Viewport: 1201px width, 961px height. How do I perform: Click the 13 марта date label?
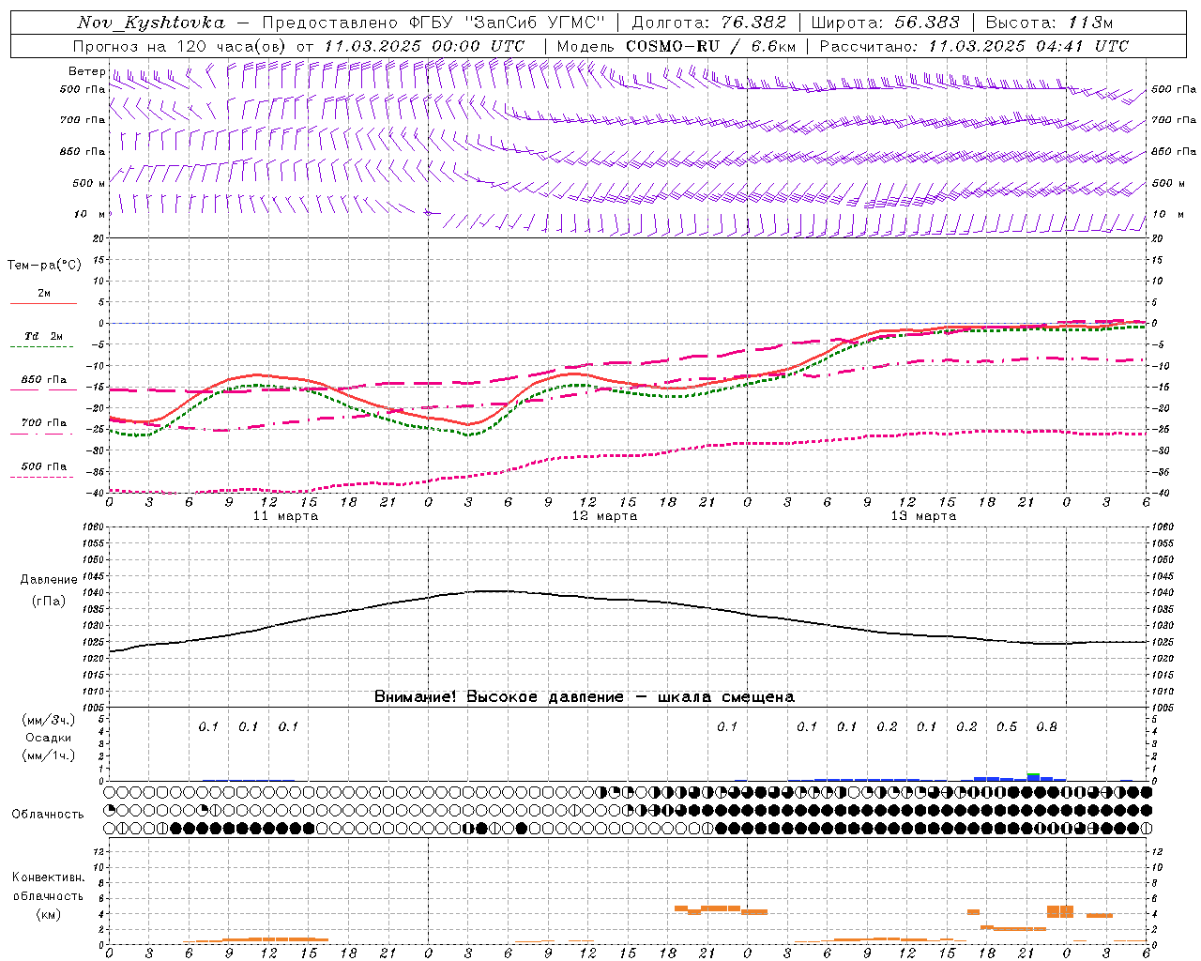pos(923,516)
